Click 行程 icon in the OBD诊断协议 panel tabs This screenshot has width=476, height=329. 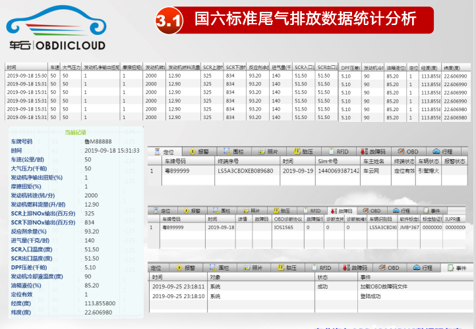[396, 211]
